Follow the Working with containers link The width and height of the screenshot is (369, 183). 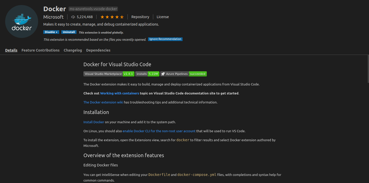pyautogui.click(x=119, y=93)
